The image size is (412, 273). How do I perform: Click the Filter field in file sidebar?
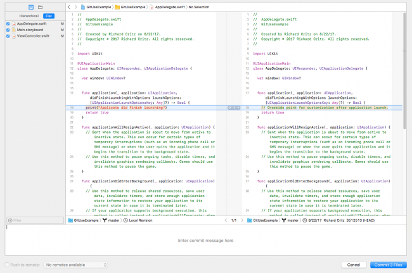point(35,220)
